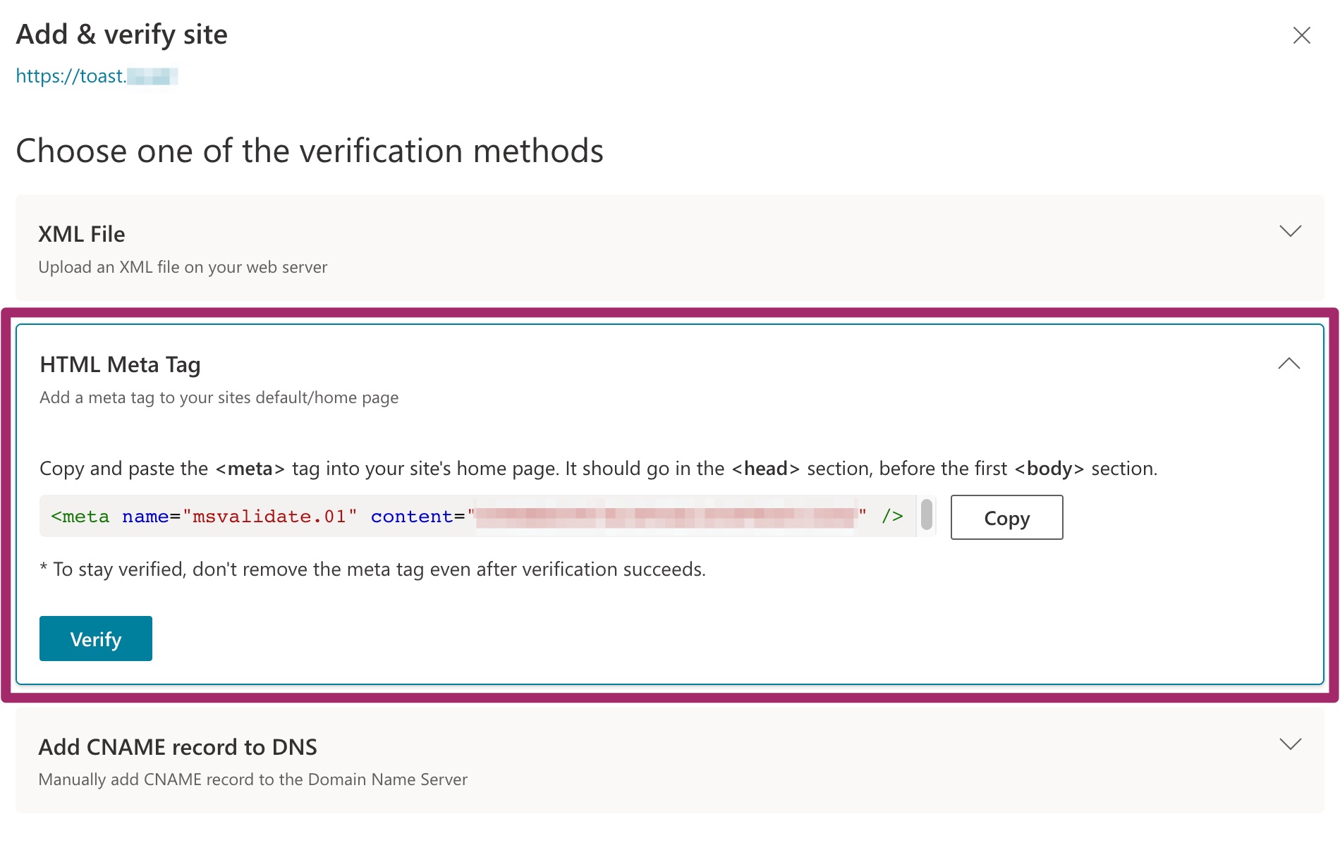The width and height of the screenshot is (1340, 857).
Task: Click the HTML Meta Tag section header
Action: pyautogui.click(x=120, y=364)
